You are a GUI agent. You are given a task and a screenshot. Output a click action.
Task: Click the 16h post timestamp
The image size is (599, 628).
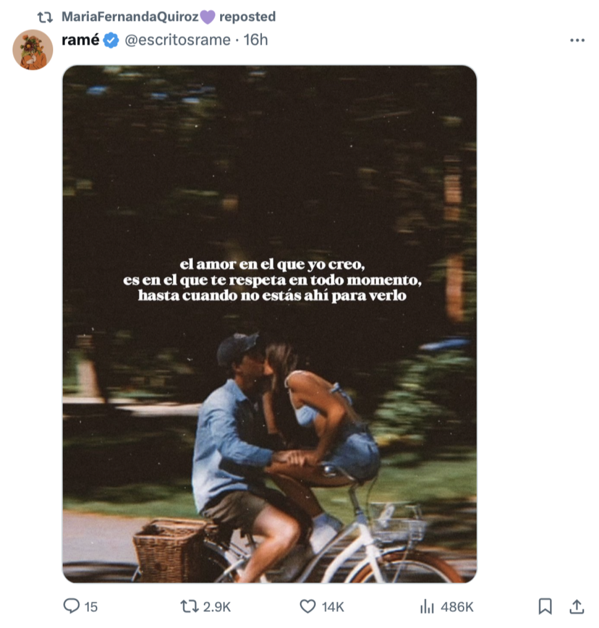(x=255, y=40)
